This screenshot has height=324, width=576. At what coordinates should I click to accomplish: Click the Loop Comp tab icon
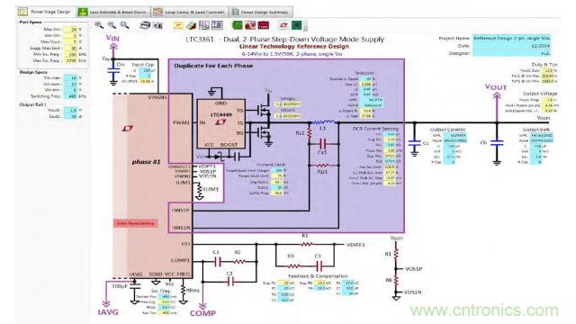tap(158, 12)
